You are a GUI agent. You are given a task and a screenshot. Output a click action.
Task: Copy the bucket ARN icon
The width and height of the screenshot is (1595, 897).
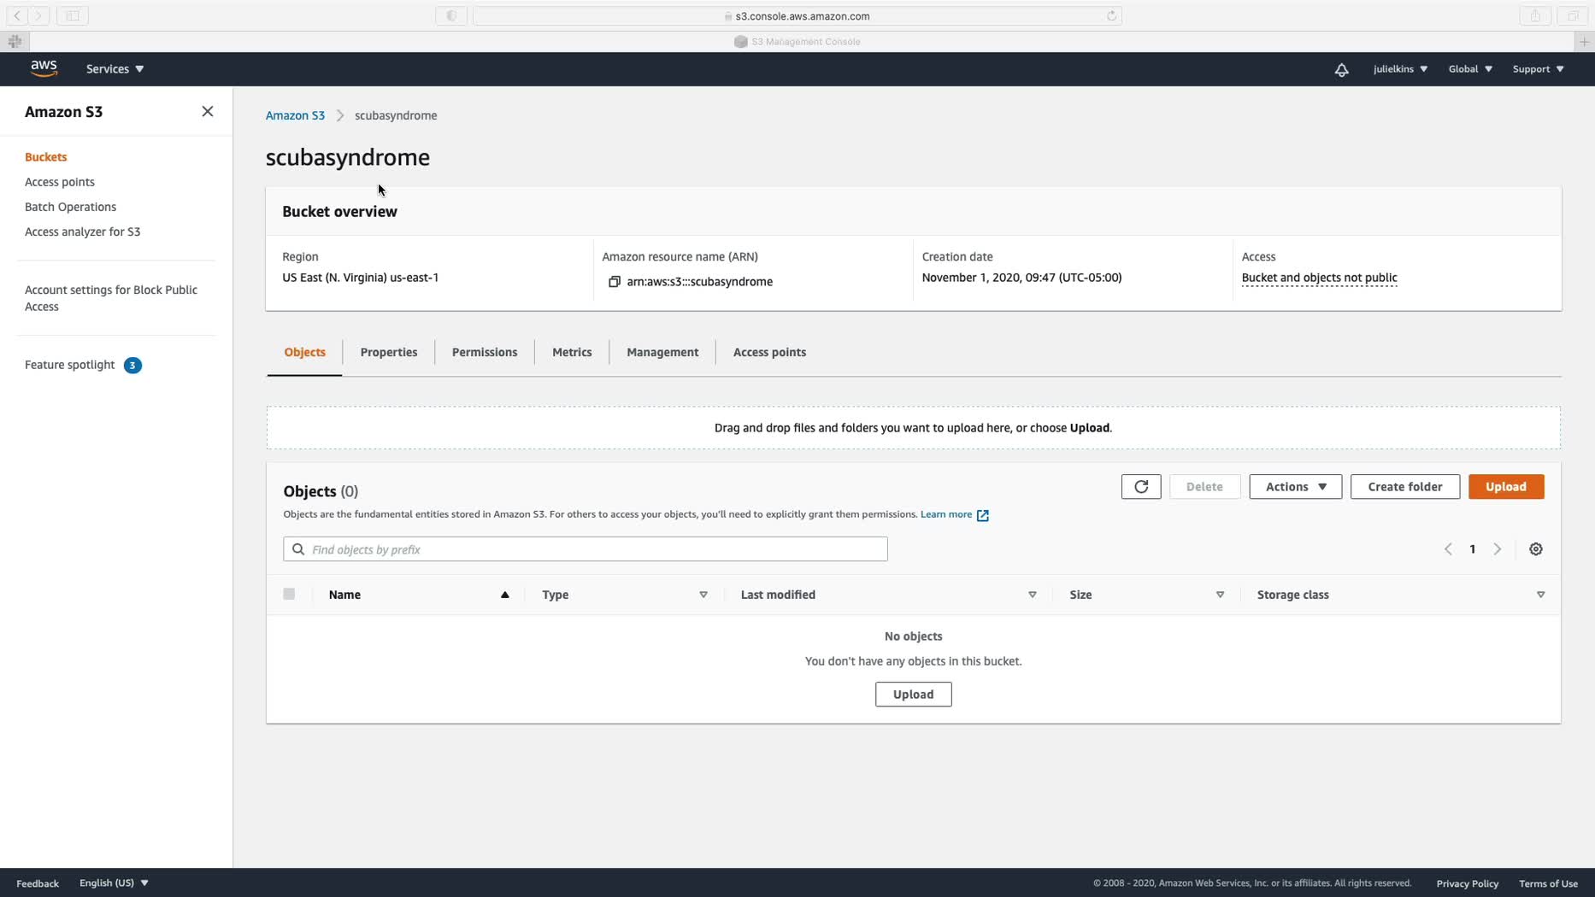[x=614, y=282]
